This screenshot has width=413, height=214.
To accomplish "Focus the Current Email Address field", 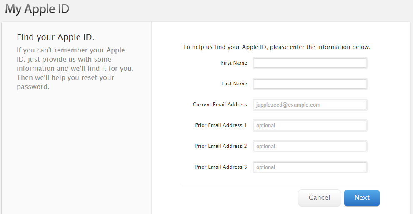I will coord(310,105).
